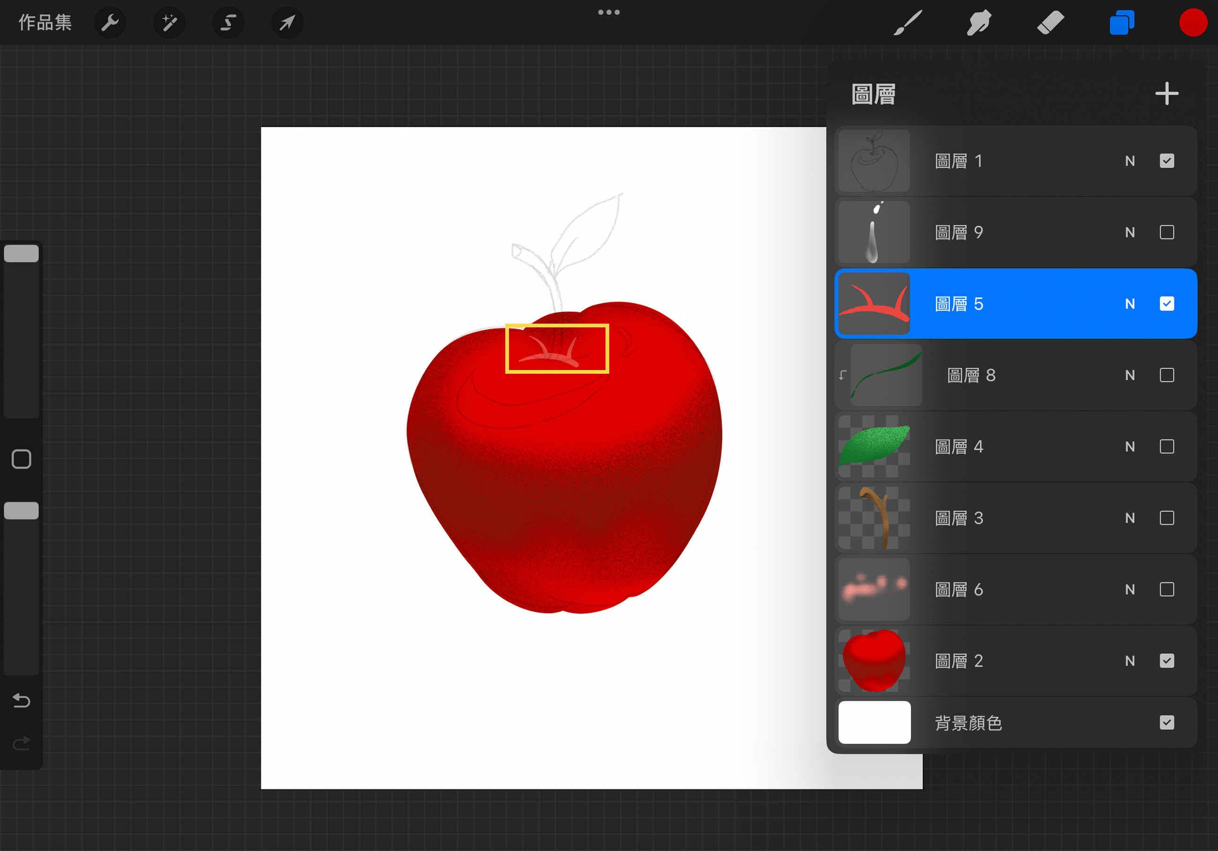
Task: Close the Layers panel icon
Action: pyautogui.click(x=1122, y=23)
